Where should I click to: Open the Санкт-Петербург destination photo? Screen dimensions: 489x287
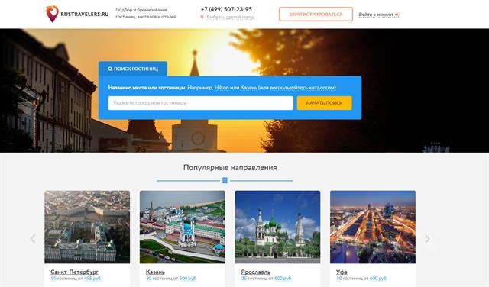pyautogui.click(x=87, y=227)
